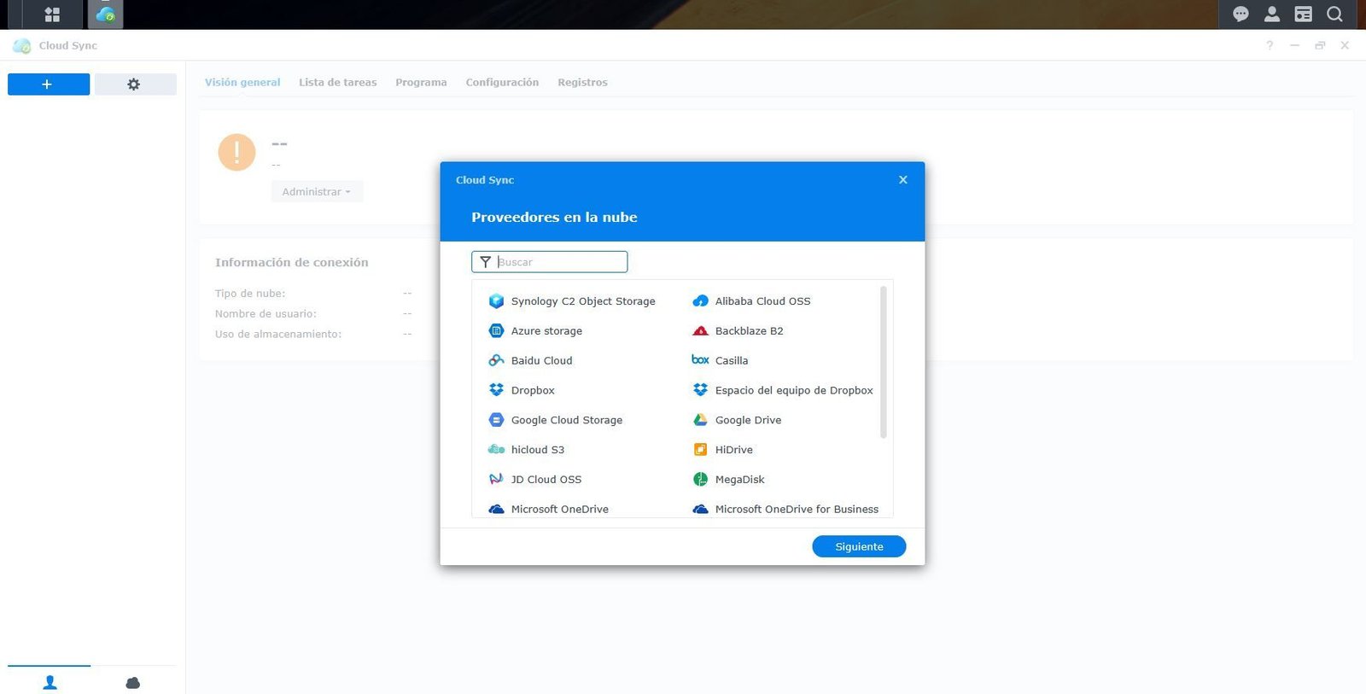Click the 'HiDrive' label
The height and width of the screenshot is (694, 1366).
(734, 450)
